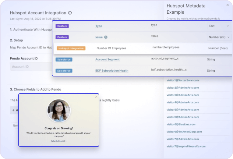Click the account_segment__c field name

(165, 58)
